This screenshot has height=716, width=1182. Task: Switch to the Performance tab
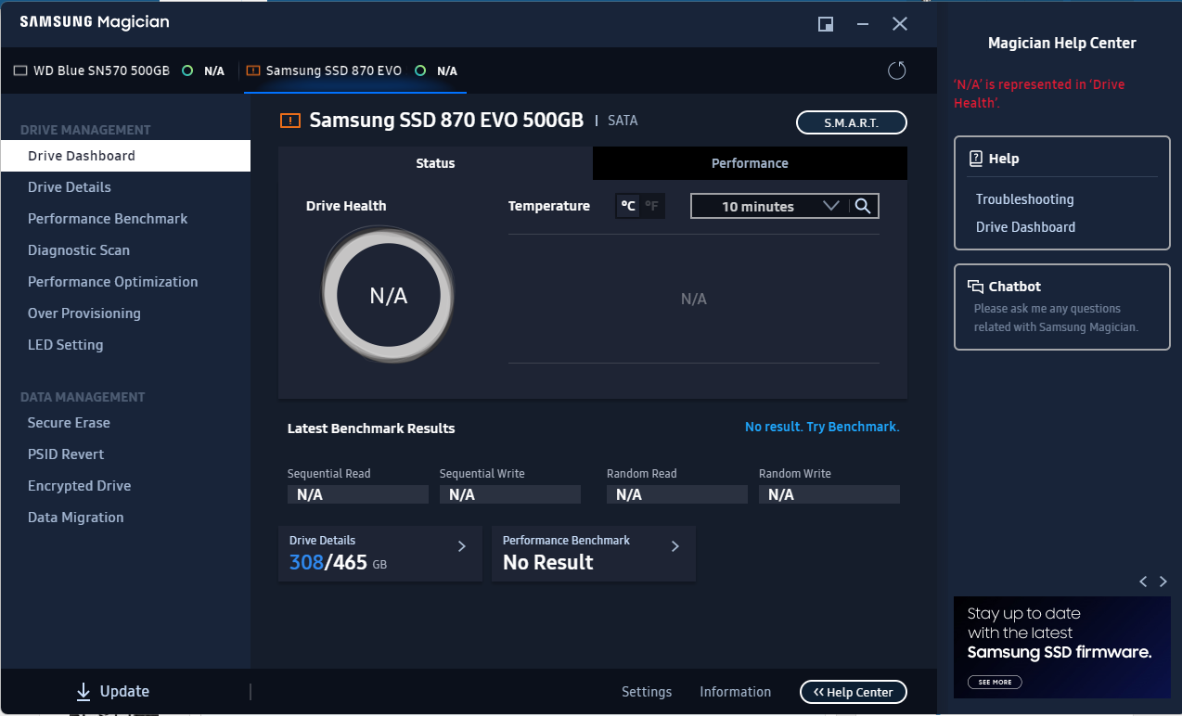pos(750,163)
